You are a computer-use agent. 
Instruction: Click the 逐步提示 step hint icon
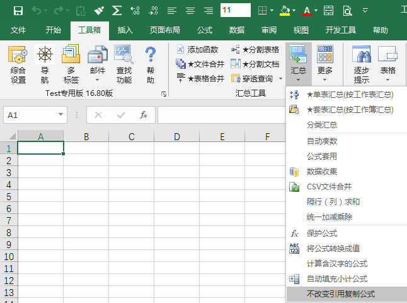tap(362, 64)
